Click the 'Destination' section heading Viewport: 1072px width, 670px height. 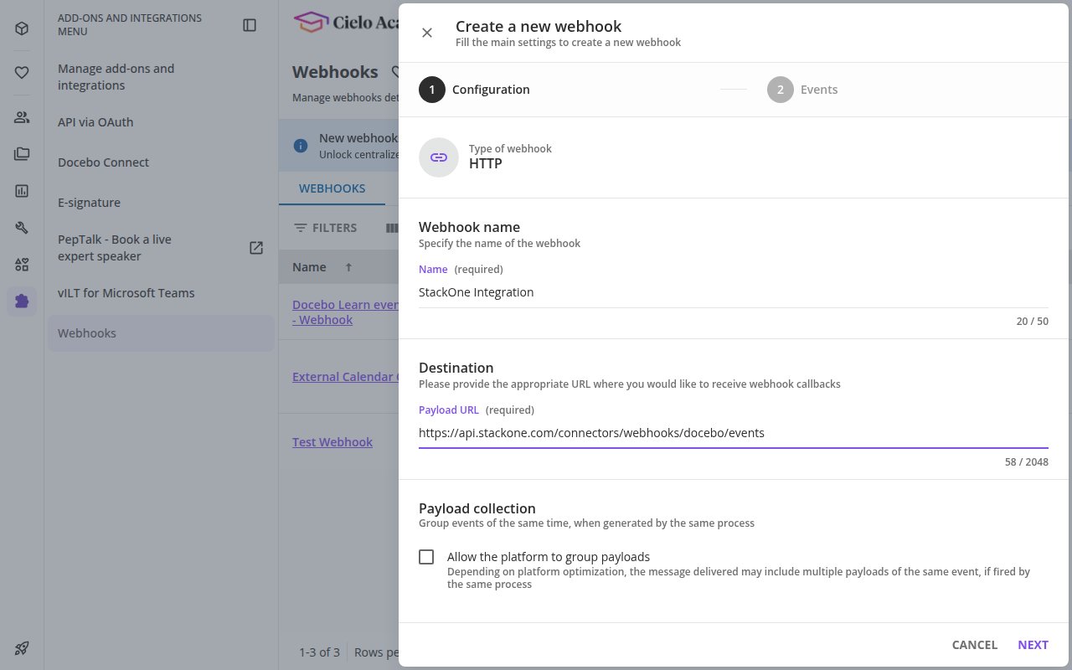point(456,368)
